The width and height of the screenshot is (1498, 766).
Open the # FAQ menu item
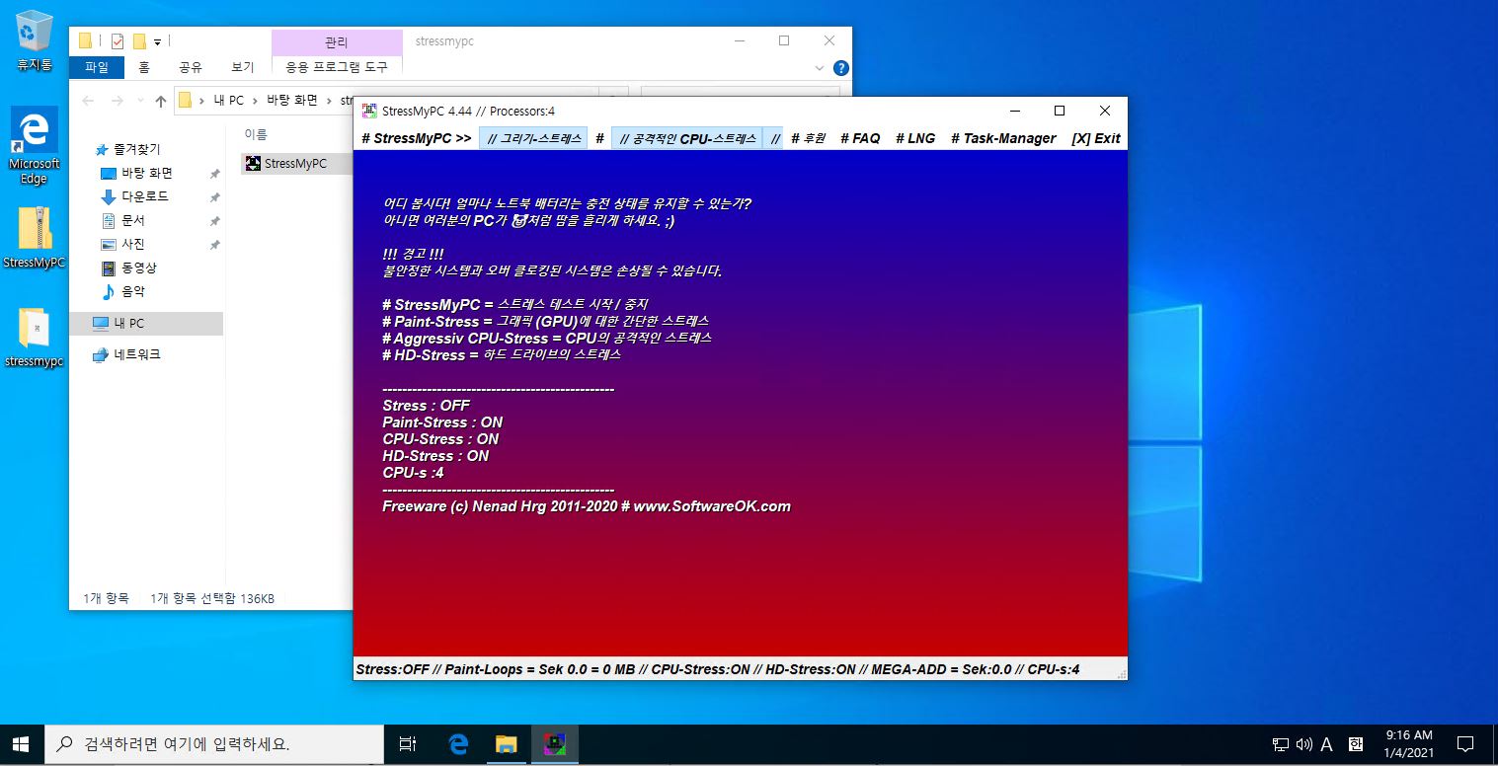tap(860, 138)
